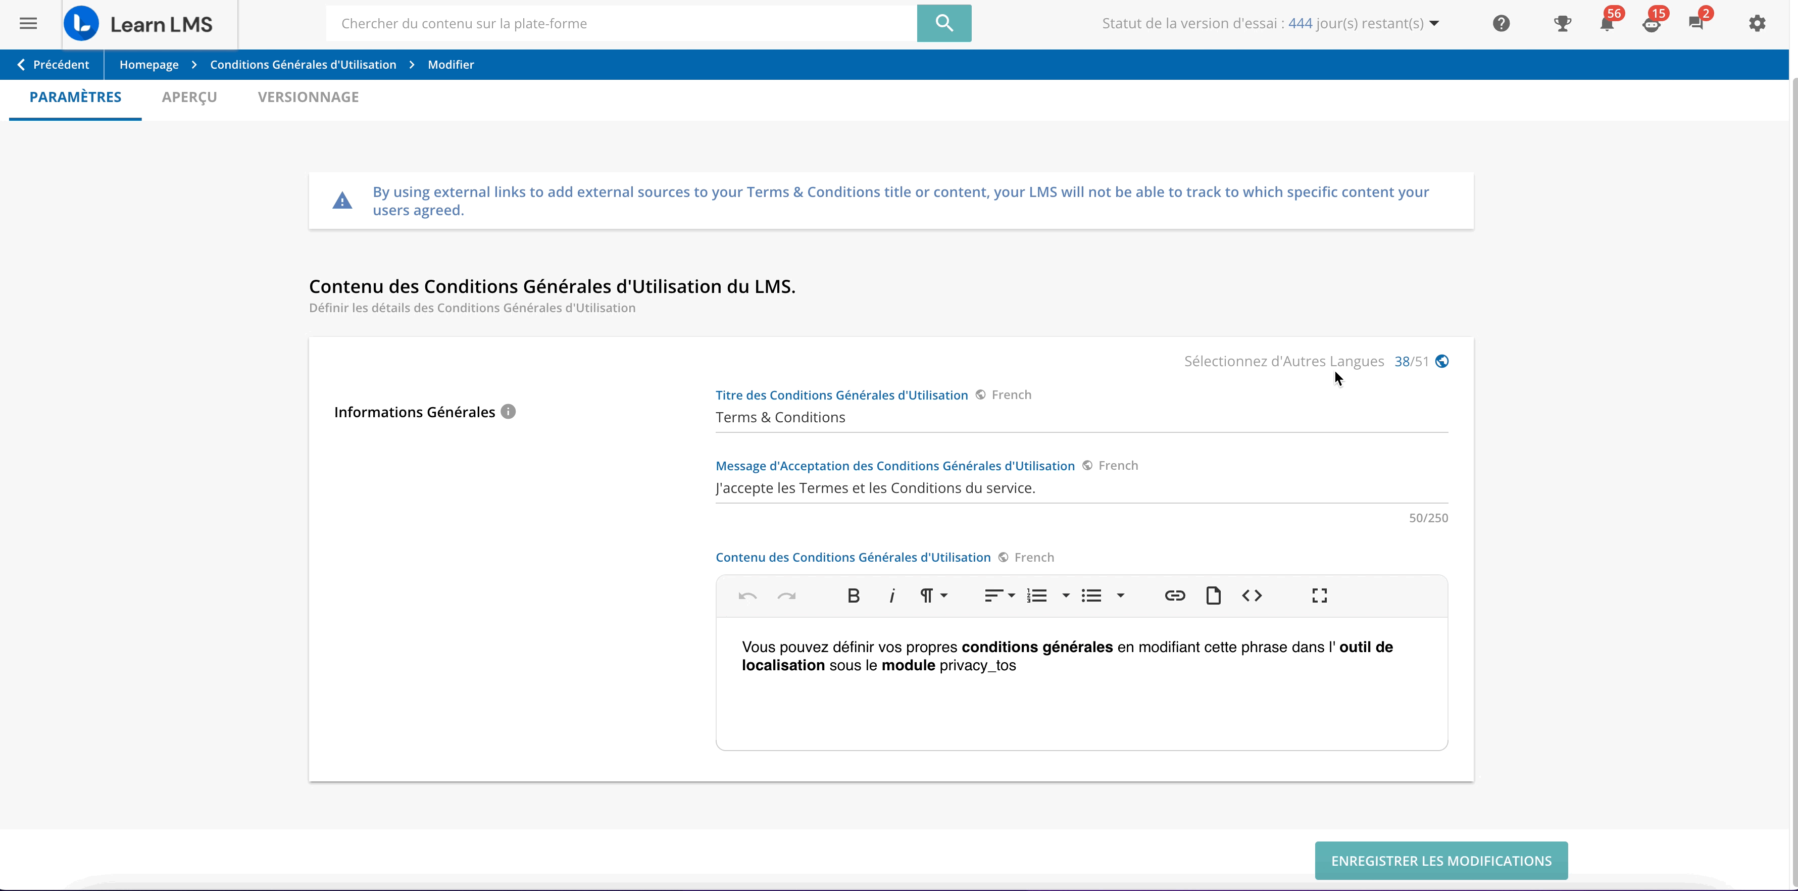Open the help question mark icon
This screenshot has height=891, width=1798.
coord(1502,24)
